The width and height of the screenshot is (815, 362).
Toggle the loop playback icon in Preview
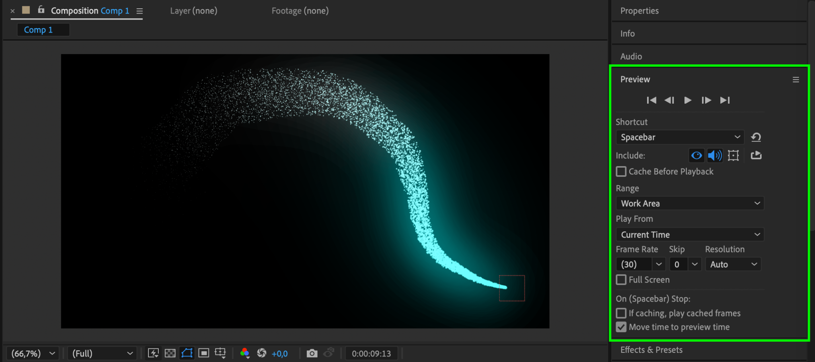(x=756, y=155)
